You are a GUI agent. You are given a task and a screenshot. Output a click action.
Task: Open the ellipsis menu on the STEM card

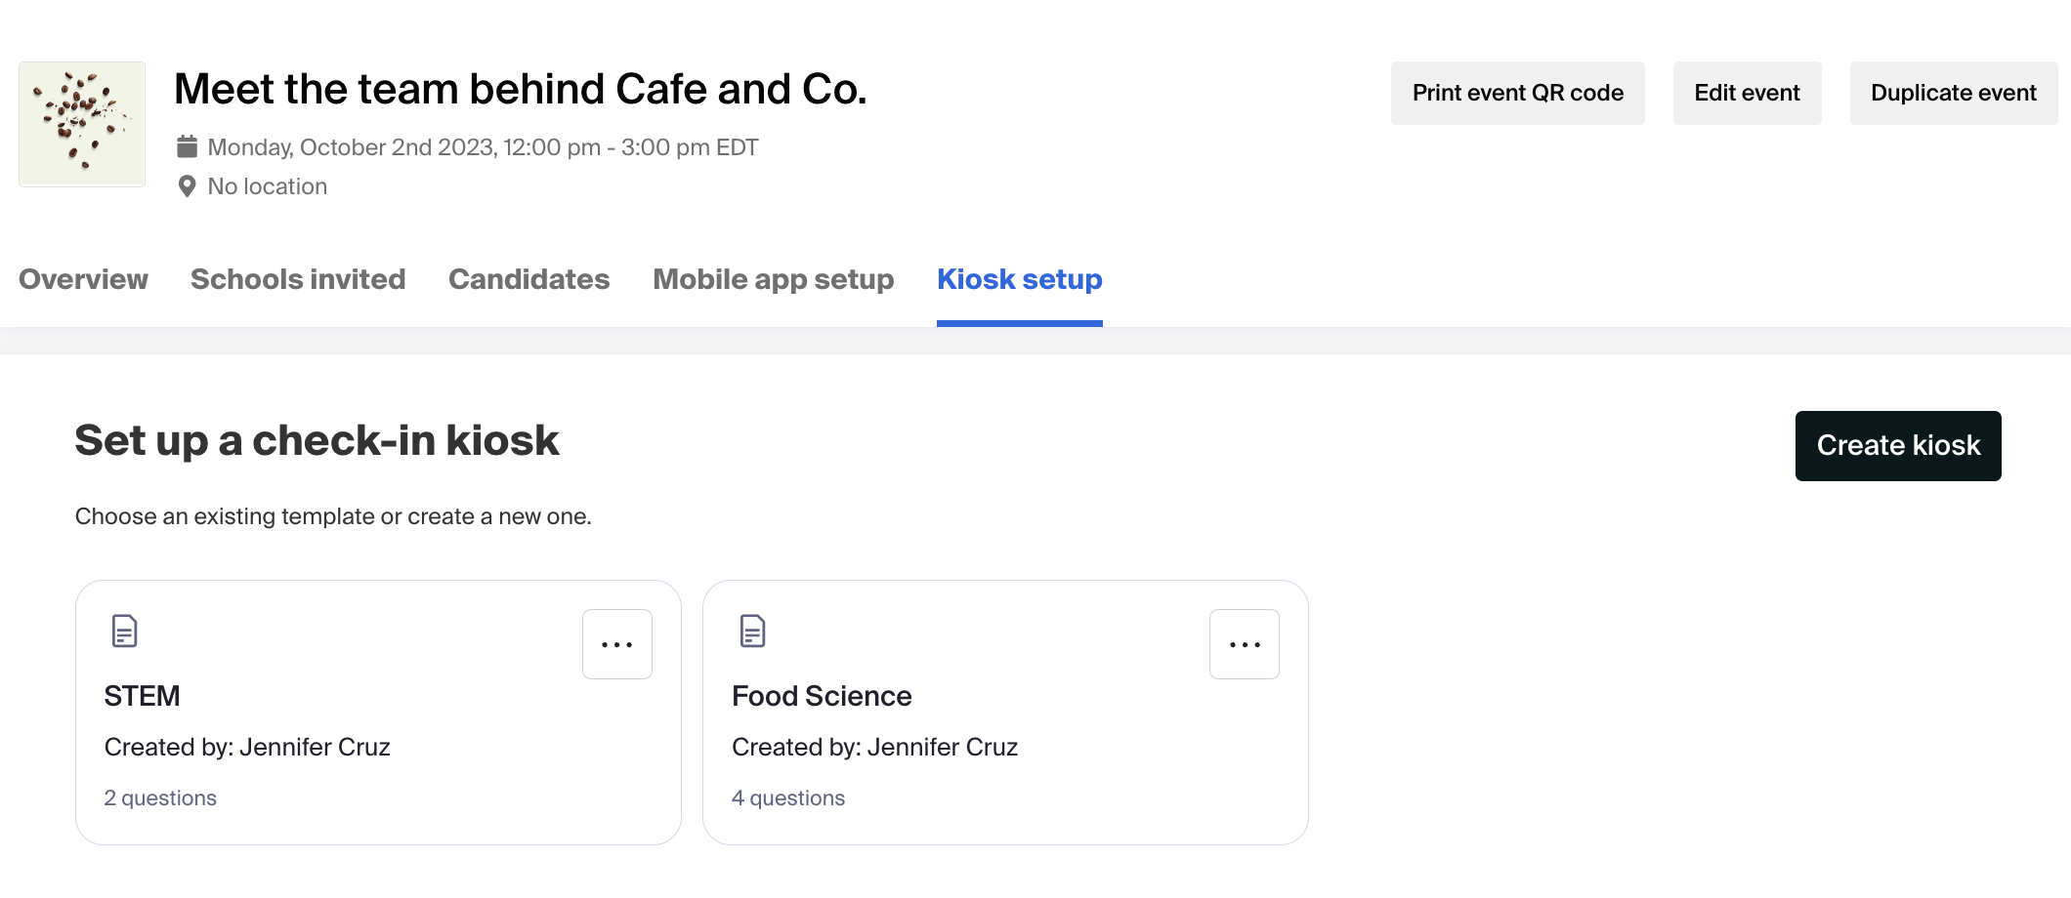coord(616,643)
